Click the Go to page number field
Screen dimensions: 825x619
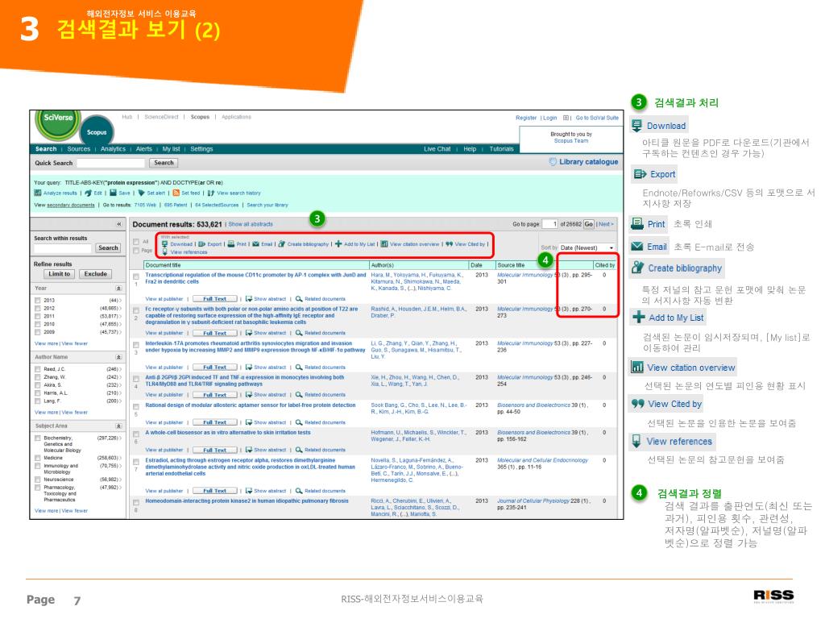549,224
